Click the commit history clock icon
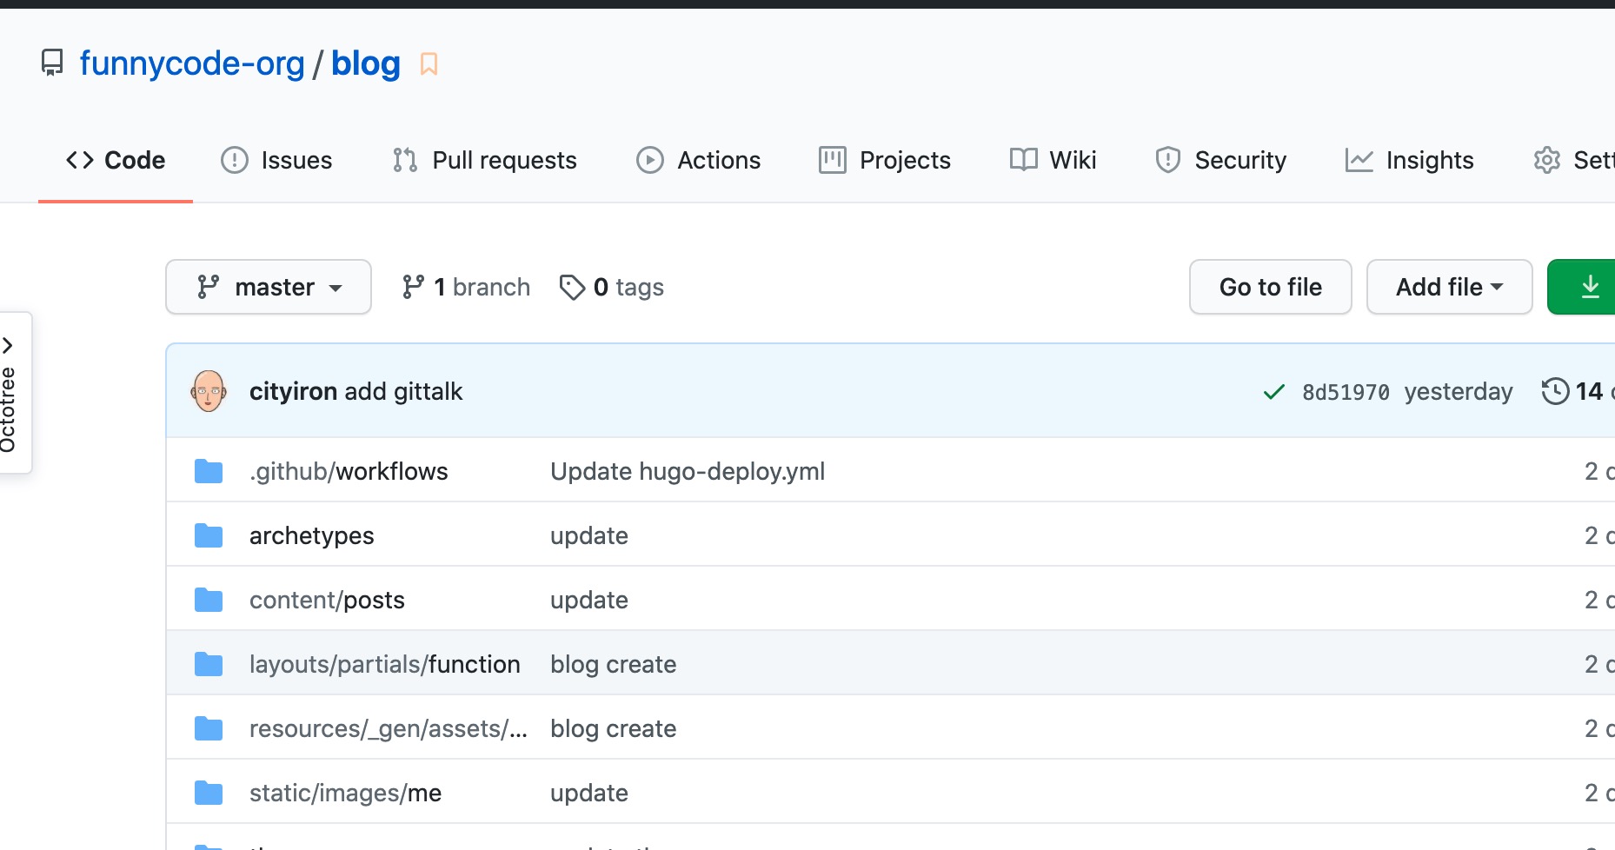This screenshot has height=850, width=1615. (1555, 391)
